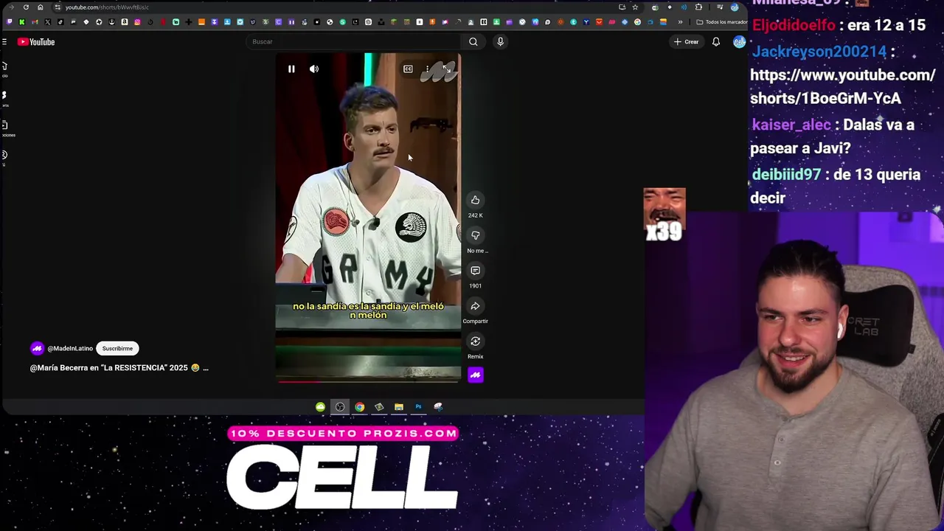Open the Kick bookmark
The image size is (944, 531).
tap(22, 22)
